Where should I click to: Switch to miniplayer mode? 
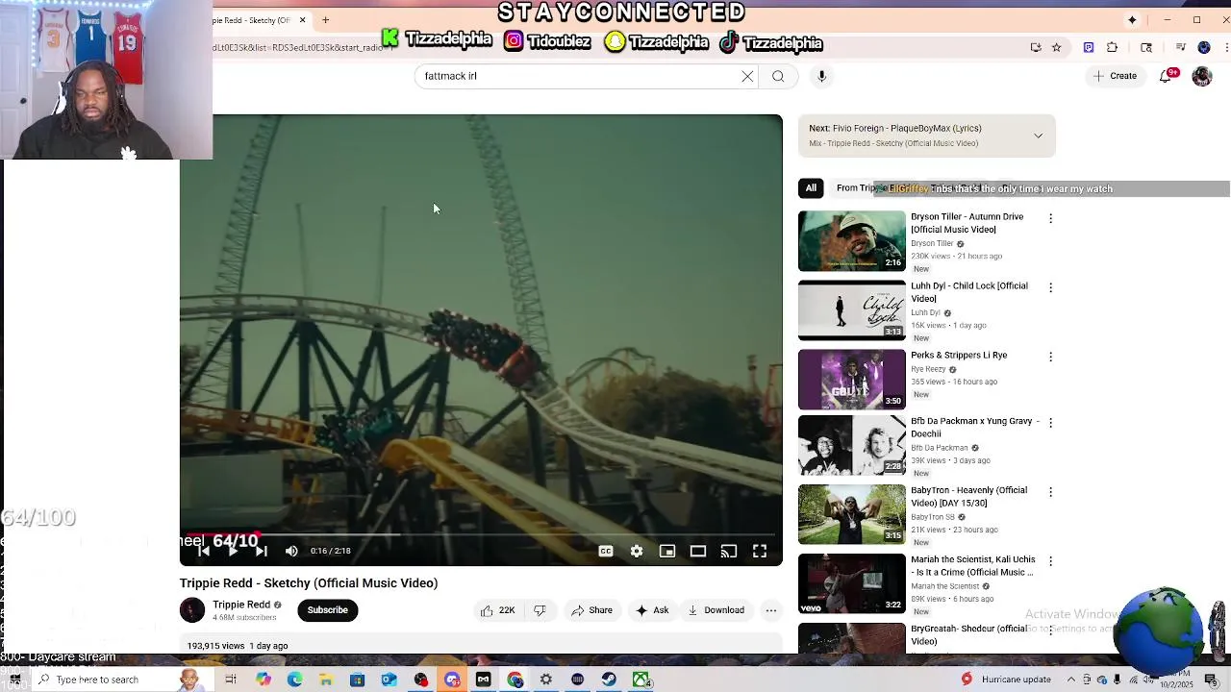667,551
